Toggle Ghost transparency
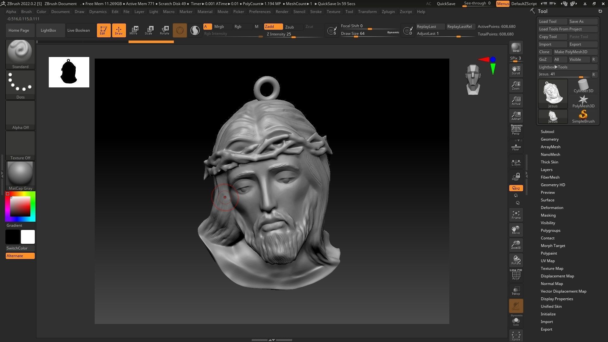 pyautogui.click(x=516, y=306)
